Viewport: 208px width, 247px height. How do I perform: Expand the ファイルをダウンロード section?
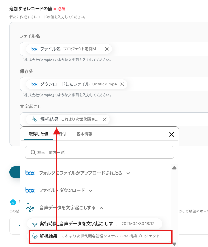coord(91,190)
